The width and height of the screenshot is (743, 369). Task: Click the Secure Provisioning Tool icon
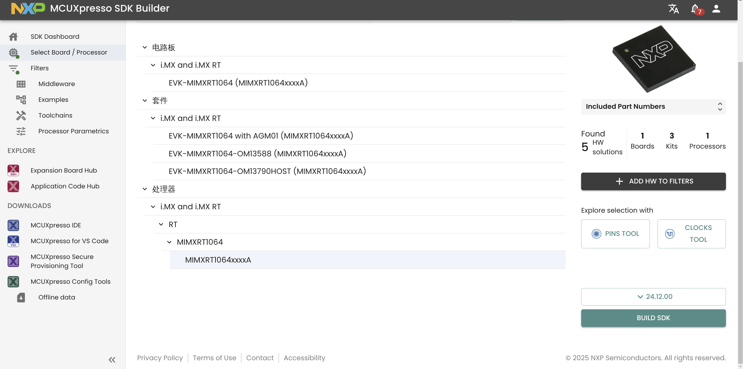(x=13, y=261)
